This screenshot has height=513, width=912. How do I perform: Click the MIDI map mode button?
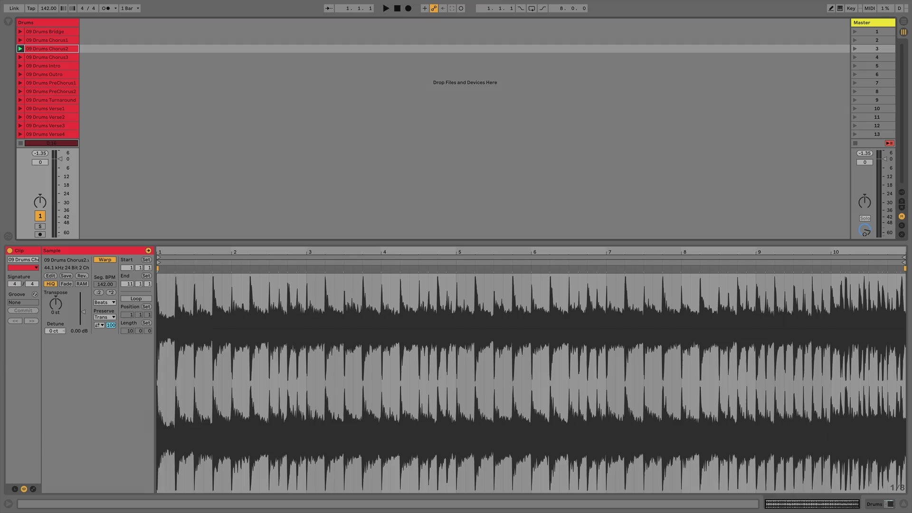(869, 8)
